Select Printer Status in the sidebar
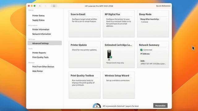 click(38, 16)
